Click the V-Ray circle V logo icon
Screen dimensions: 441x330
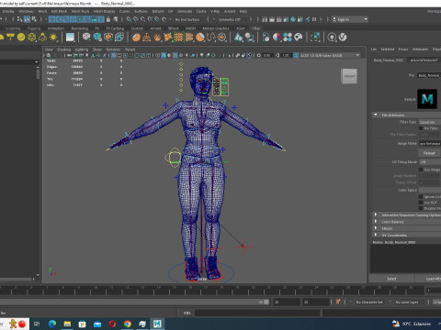pyautogui.click(x=343, y=38)
